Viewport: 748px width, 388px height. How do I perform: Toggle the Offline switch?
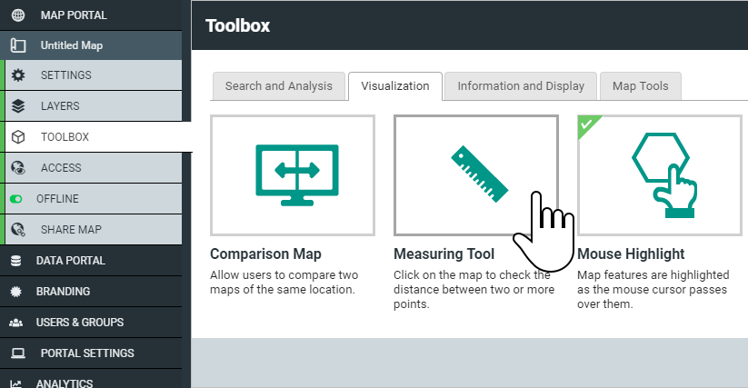click(15, 199)
